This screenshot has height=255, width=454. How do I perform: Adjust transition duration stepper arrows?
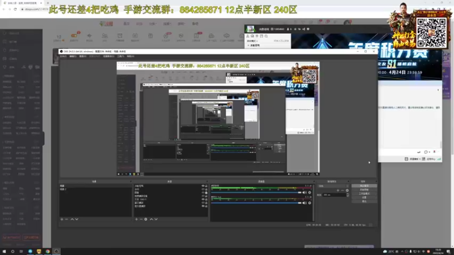[x=348, y=195]
